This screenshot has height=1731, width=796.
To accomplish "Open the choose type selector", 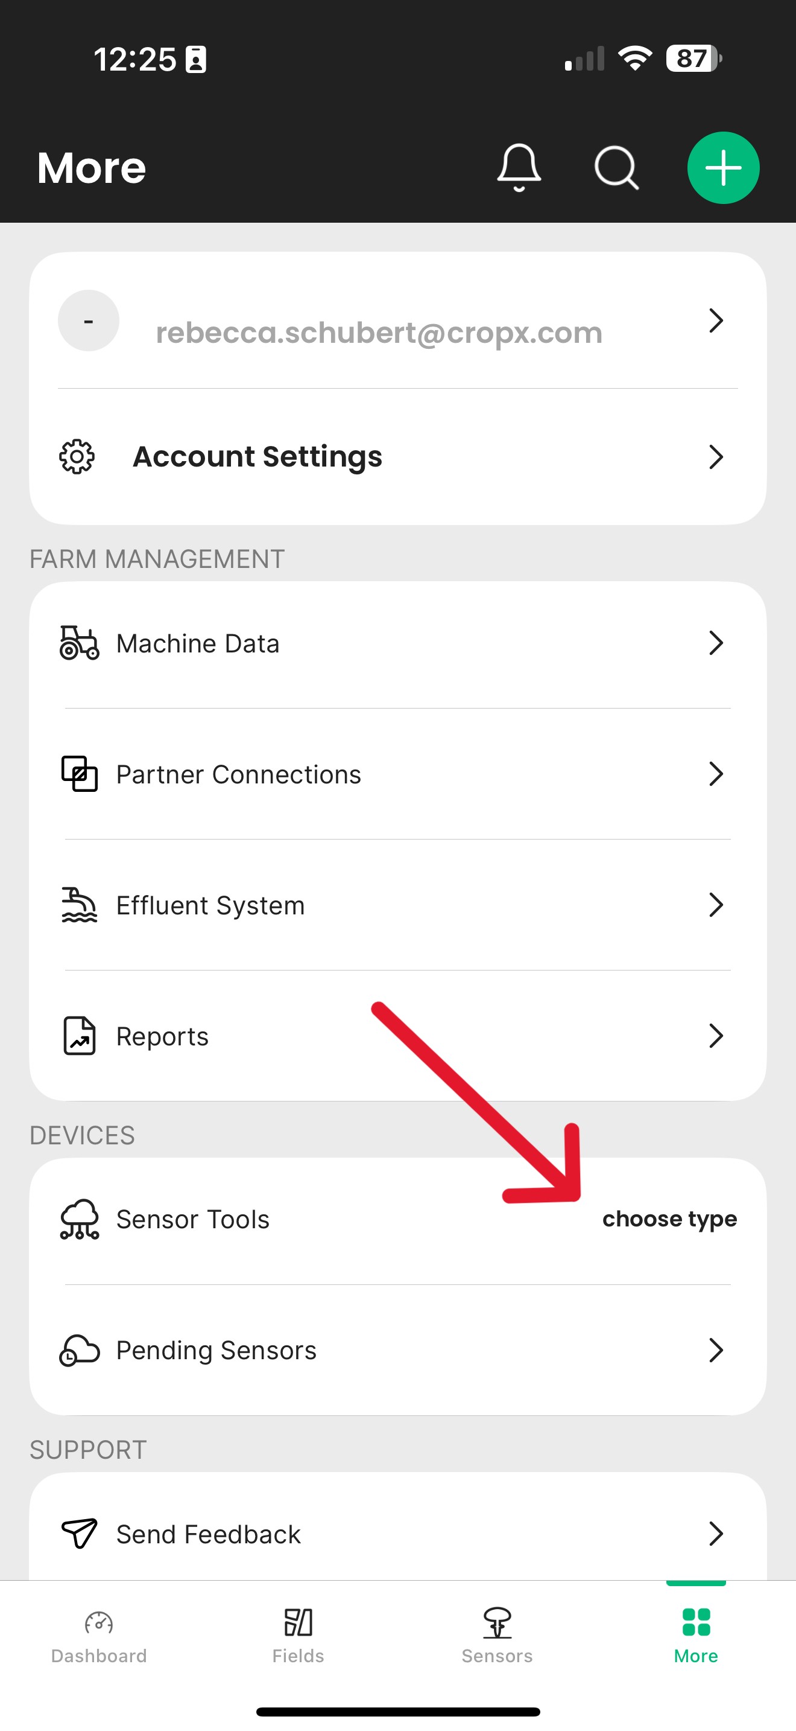I will (x=669, y=1219).
